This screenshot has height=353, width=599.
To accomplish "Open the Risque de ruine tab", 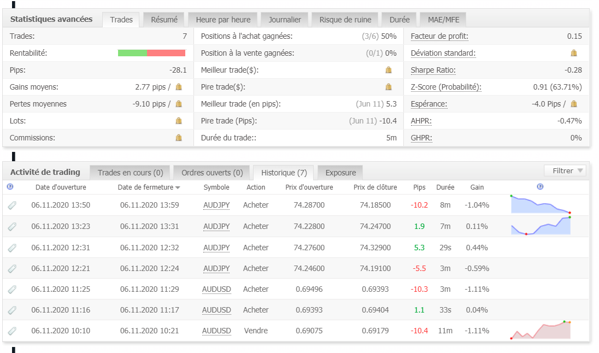I will coord(345,20).
